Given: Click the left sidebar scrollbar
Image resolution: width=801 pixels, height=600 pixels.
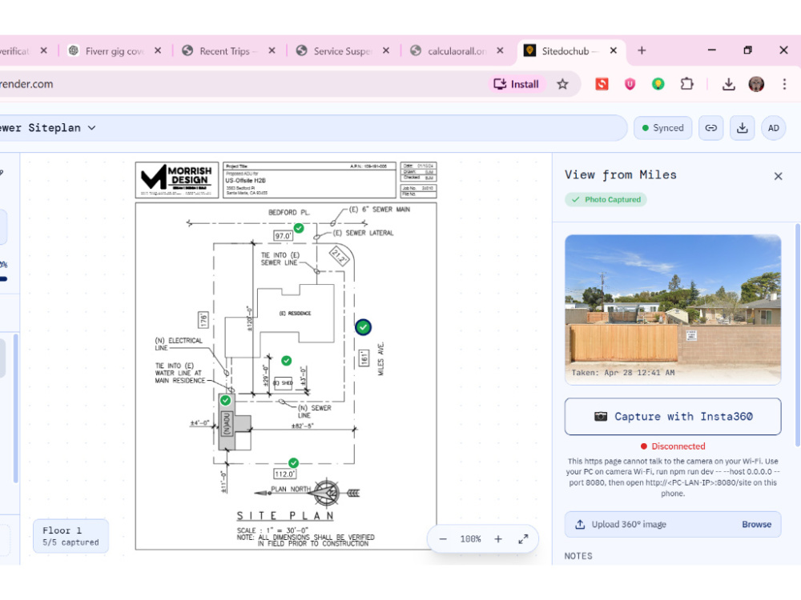Looking at the screenshot, I should (16, 408).
